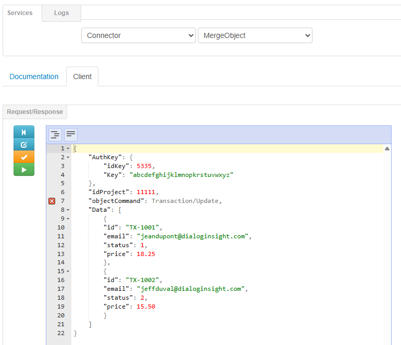Click the red error marker on line 7
401x345 pixels.
(52, 201)
